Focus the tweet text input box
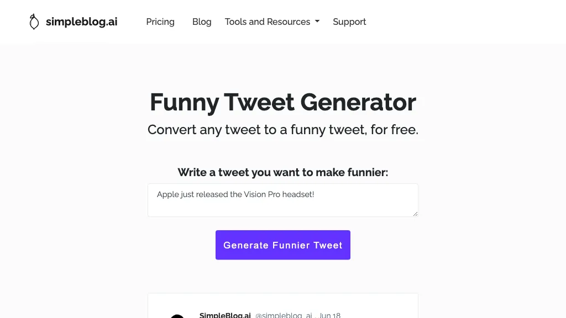The height and width of the screenshot is (318, 566). pos(283,205)
